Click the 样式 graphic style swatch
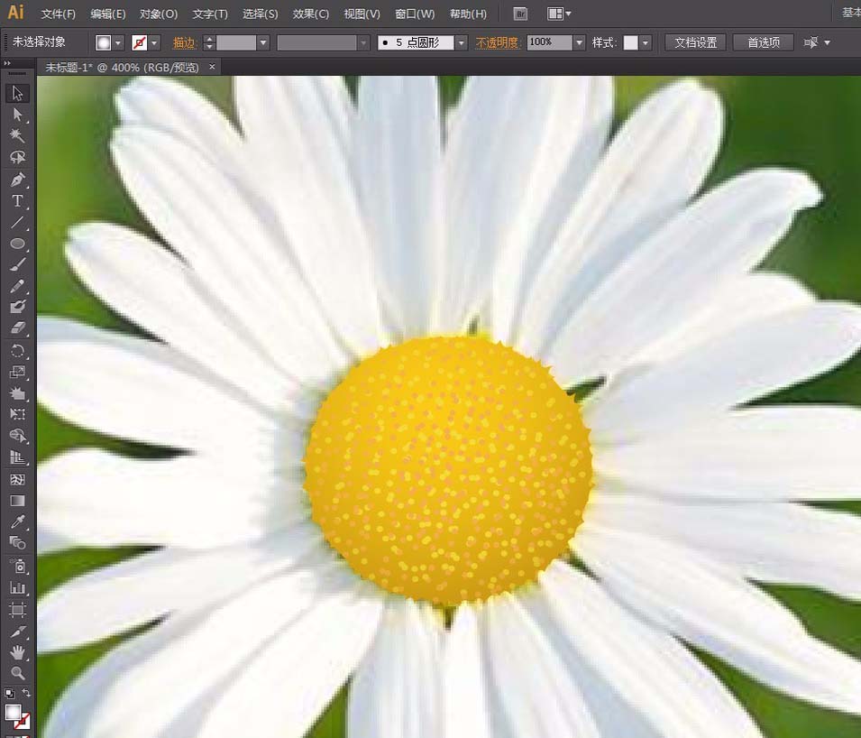This screenshot has height=738, width=861. [x=631, y=42]
